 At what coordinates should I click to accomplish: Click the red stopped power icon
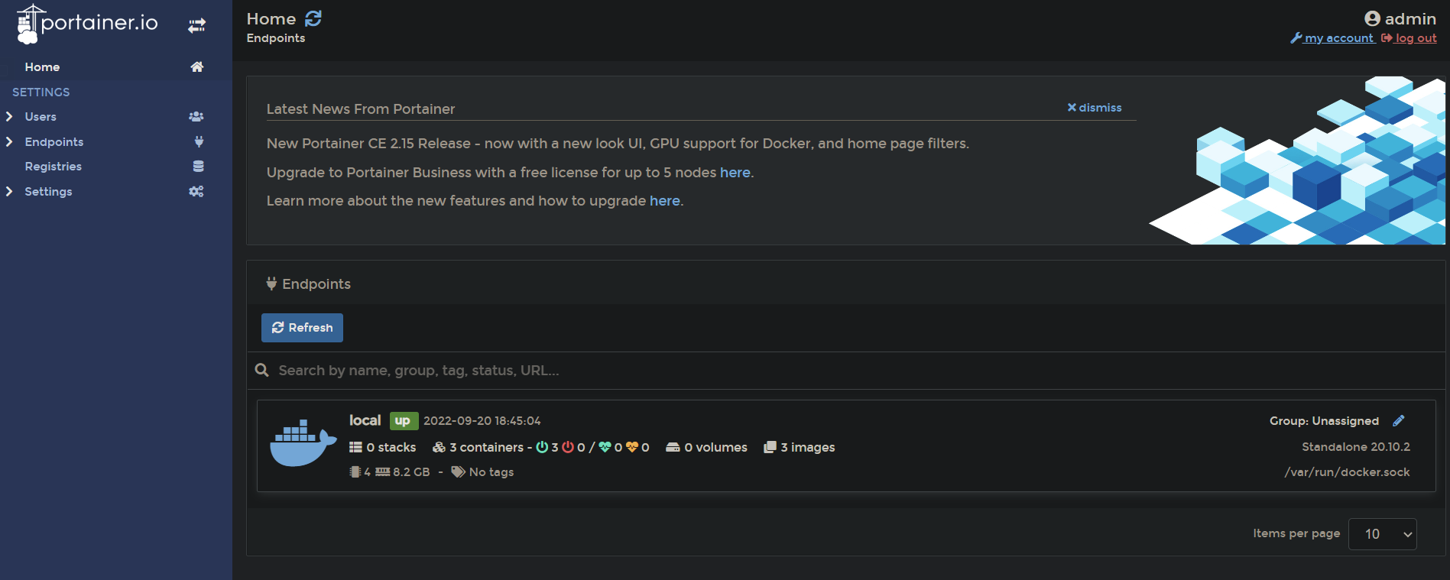568,447
